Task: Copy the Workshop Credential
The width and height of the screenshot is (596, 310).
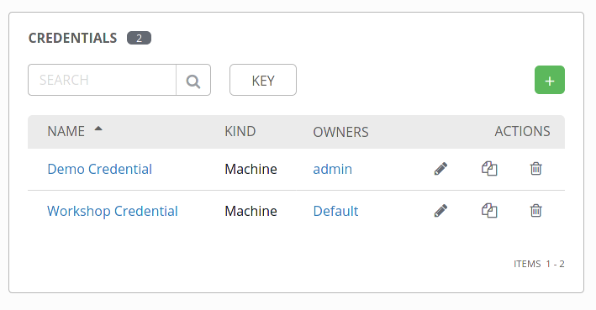Action: click(489, 211)
